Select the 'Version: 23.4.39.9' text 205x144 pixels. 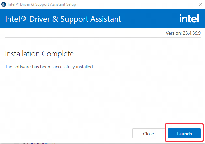(183, 33)
